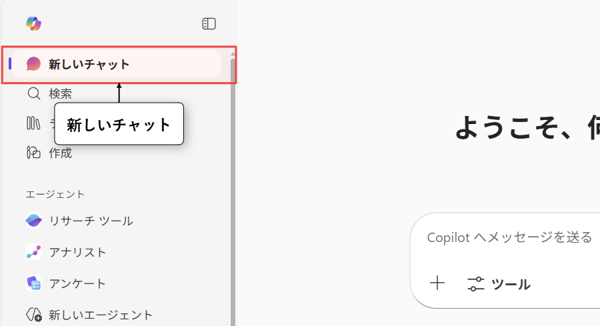The width and height of the screenshot is (600, 326).
Task: Select the アナリスト agent label
Action: (x=77, y=252)
